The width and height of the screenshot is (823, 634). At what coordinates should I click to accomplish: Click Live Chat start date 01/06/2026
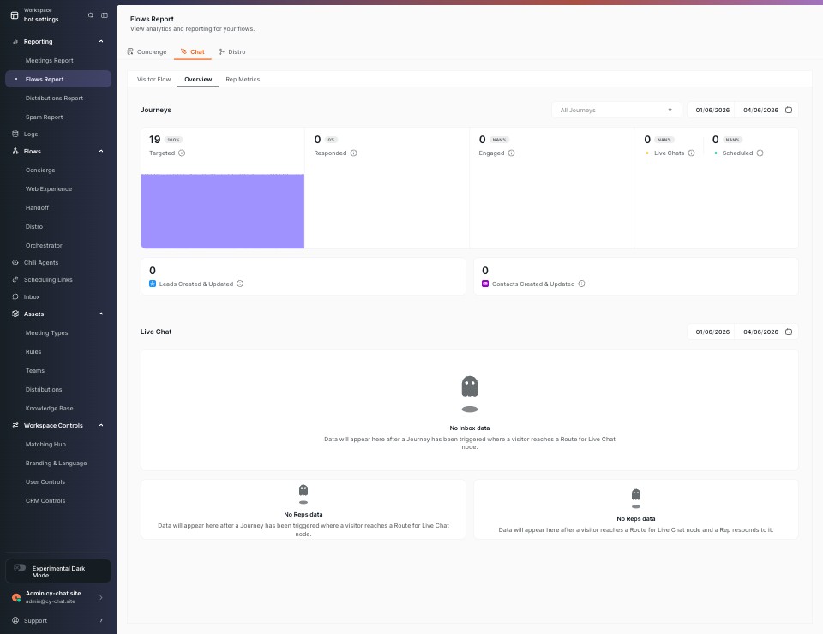(712, 332)
